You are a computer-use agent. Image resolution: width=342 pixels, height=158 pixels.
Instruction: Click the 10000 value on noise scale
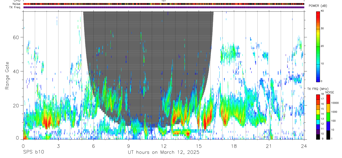335,103
